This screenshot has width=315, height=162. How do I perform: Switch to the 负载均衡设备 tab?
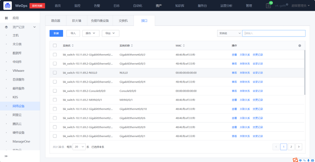(x=100, y=21)
